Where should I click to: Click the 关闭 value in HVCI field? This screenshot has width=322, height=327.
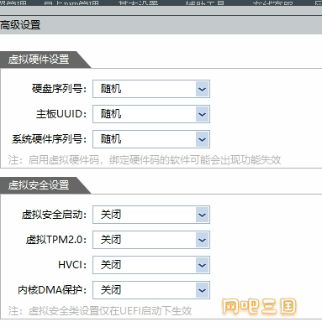point(111,265)
